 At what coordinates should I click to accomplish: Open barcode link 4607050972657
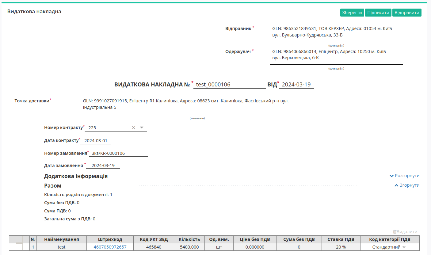pyautogui.click(x=110, y=247)
